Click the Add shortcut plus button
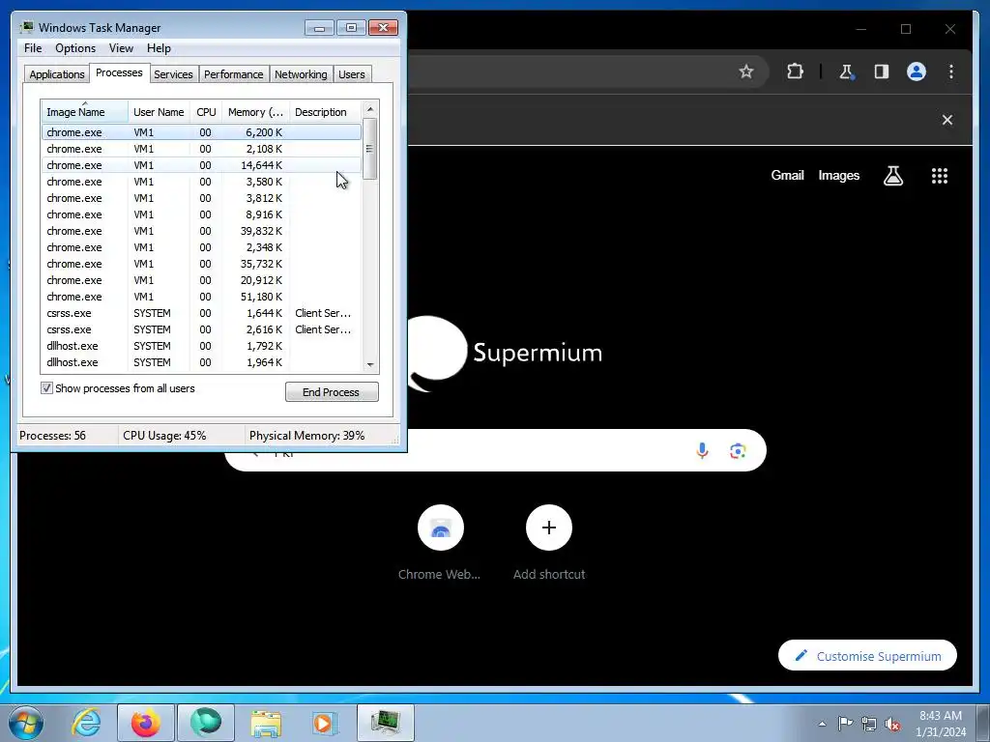 pos(549,528)
